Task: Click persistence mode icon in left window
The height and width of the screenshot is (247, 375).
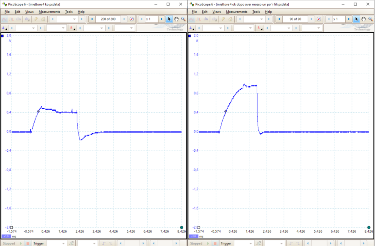Action: tap(11, 19)
